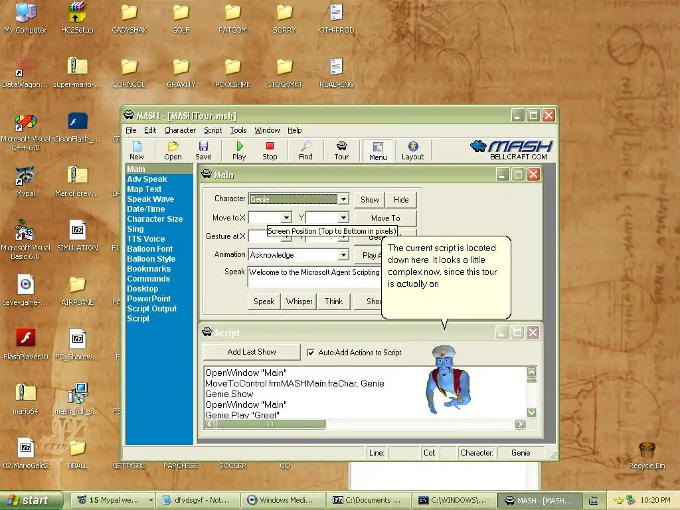Toggle Auto-Add Actions to Script checkbox
This screenshot has height=510, width=680.
[311, 353]
